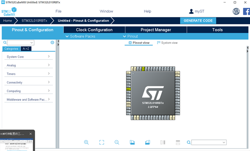Expand the Connectivity category

(29, 83)
